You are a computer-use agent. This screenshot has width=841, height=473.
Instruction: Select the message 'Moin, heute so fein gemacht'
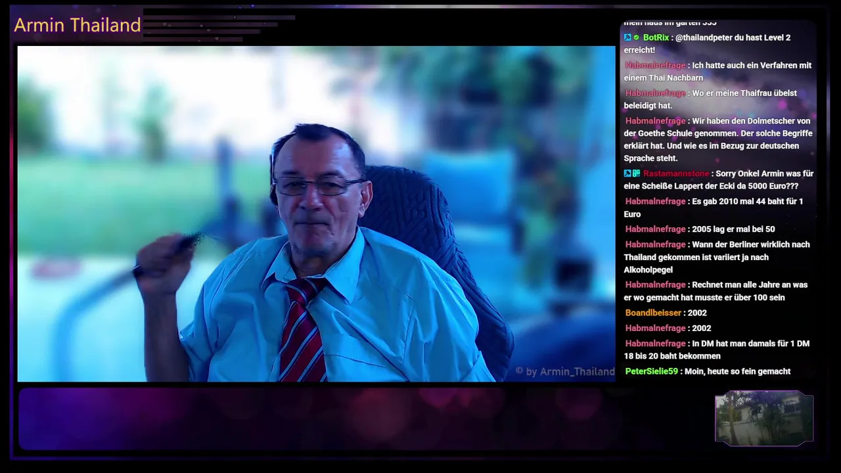pyautogui.click(x=737, y=371)
